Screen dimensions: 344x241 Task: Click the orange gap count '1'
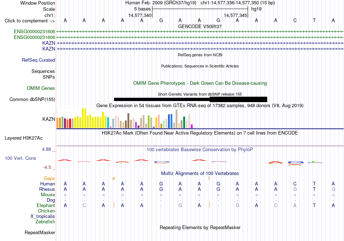pyautogui.click(x=209, y=179)
